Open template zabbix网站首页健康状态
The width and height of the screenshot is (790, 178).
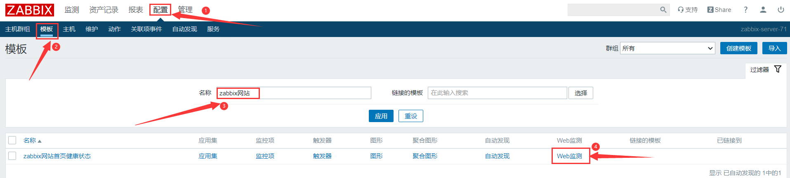point(57,156)
